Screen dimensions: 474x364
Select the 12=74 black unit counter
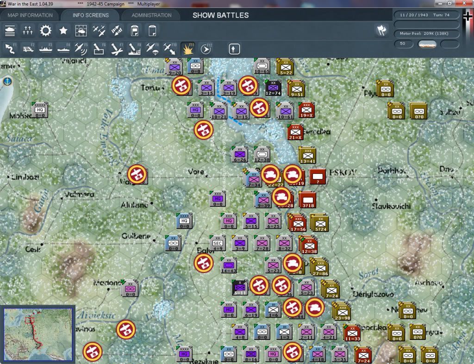pos(273,88)
